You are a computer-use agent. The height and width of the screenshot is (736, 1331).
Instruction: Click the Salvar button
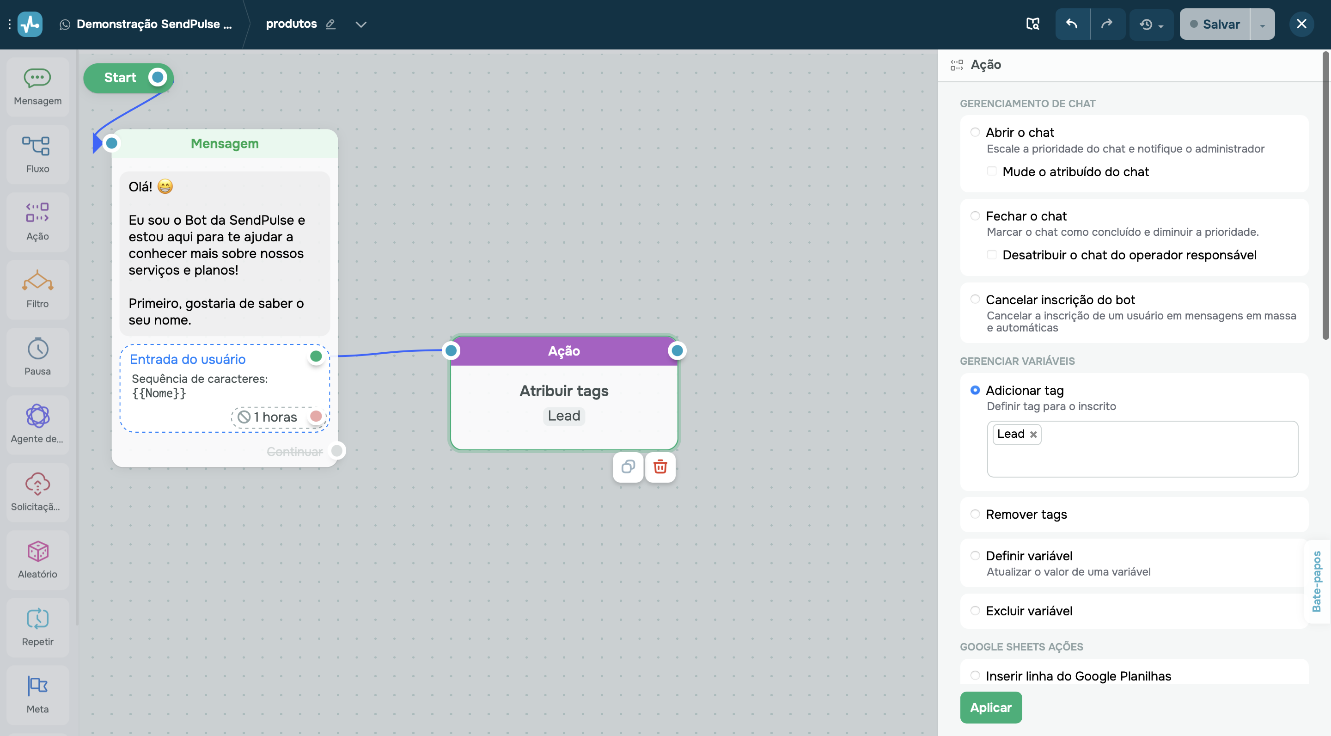click(1214, 24)
